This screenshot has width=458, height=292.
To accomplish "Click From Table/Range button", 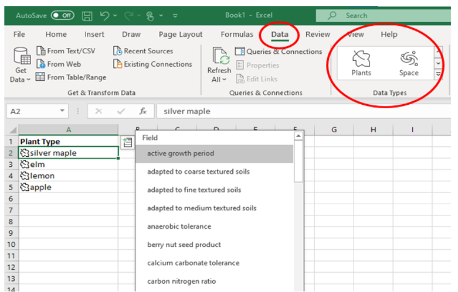I will pyautogui.click(x=71, y=77).
